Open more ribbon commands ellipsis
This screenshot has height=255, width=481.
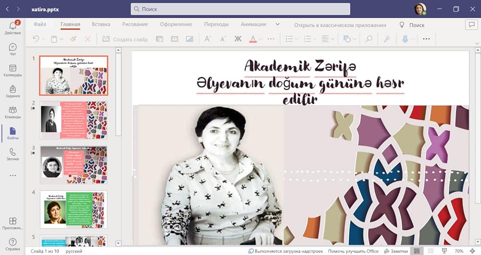(426, 39)
